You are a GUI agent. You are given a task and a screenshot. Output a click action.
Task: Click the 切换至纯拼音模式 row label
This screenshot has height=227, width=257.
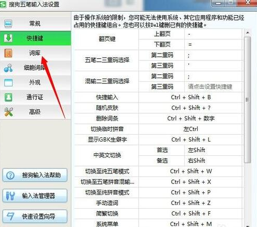pos(107,192)
